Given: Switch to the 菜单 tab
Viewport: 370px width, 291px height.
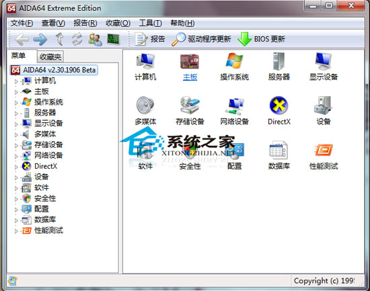Looking at the screenshot, I should tap(18, 56).
